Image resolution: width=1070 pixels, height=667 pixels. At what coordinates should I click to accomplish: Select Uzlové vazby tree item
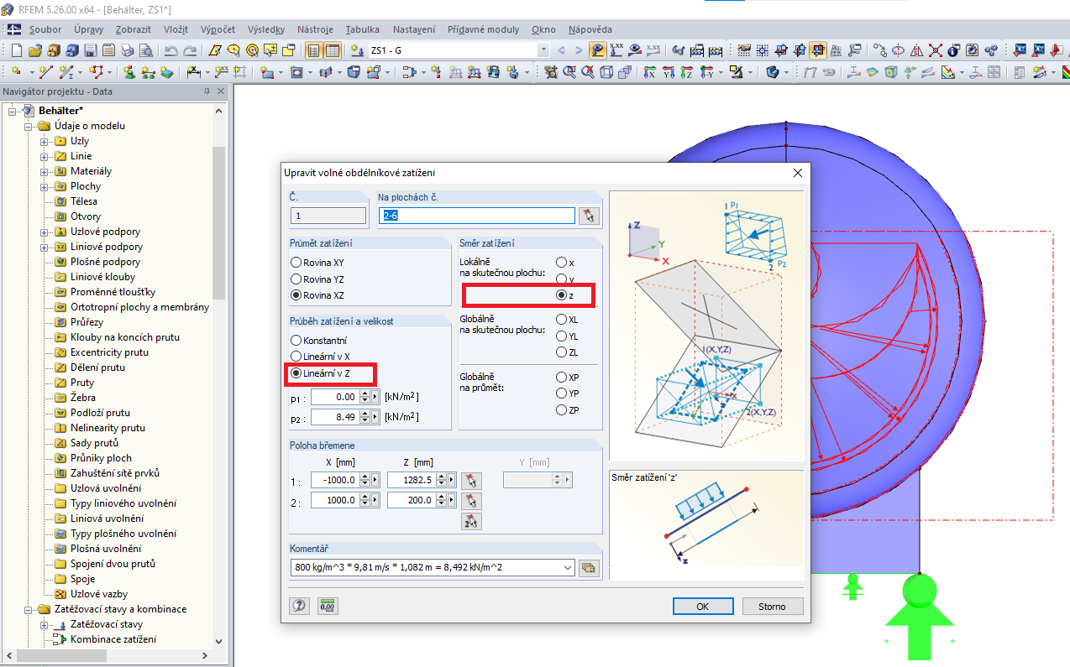tap(98, 594)
